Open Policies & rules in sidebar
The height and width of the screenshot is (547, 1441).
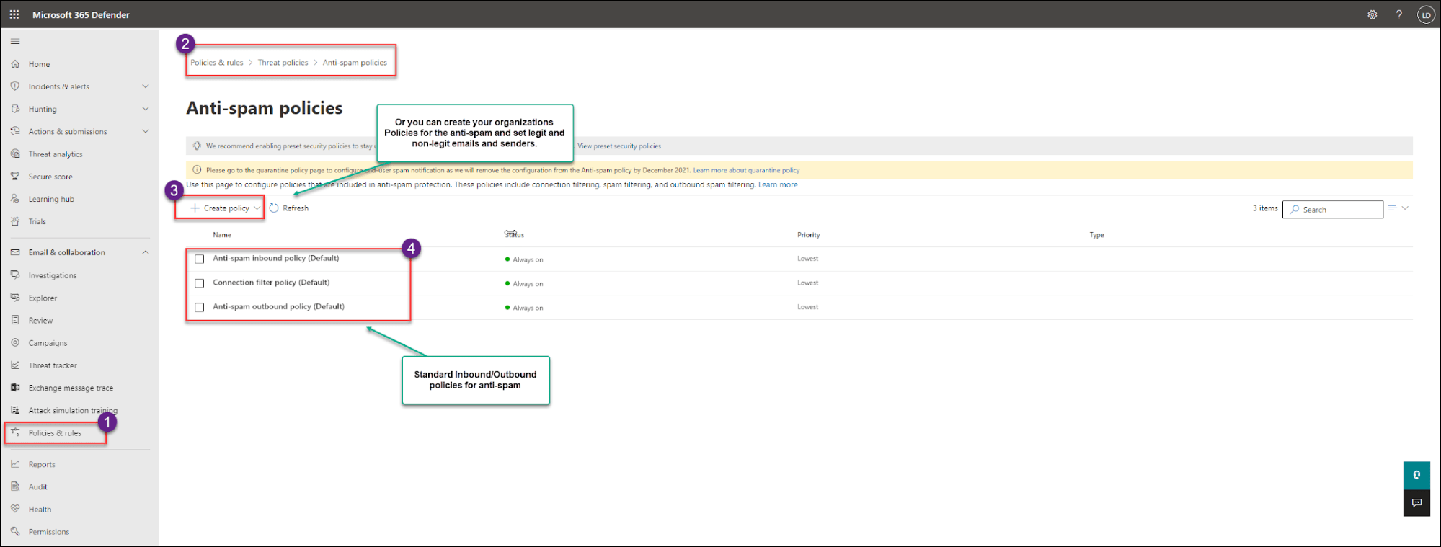click(56, 433)
